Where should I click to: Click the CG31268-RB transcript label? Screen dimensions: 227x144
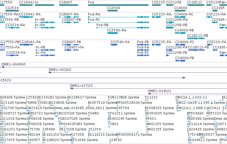tap(177, 25)
